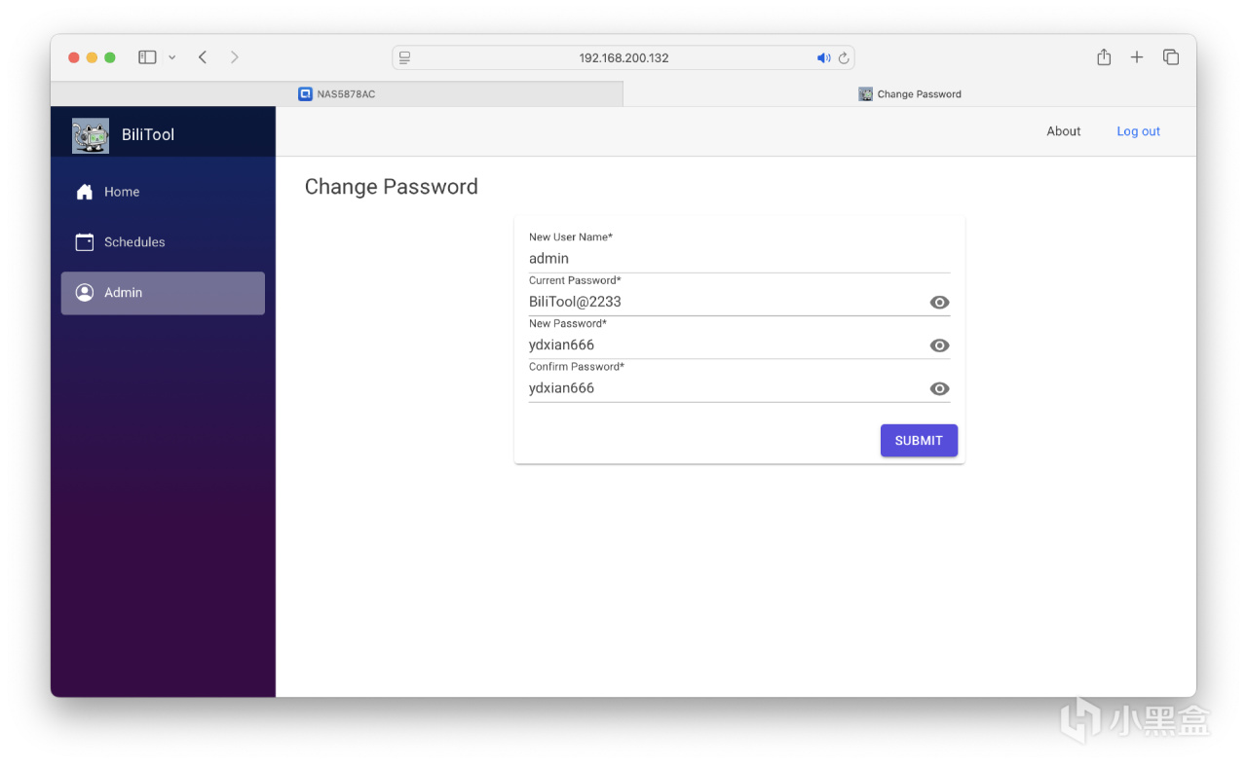1247x764 pixels.
Task: Expand sidebar options dropdown chevron
Action: 172,57
